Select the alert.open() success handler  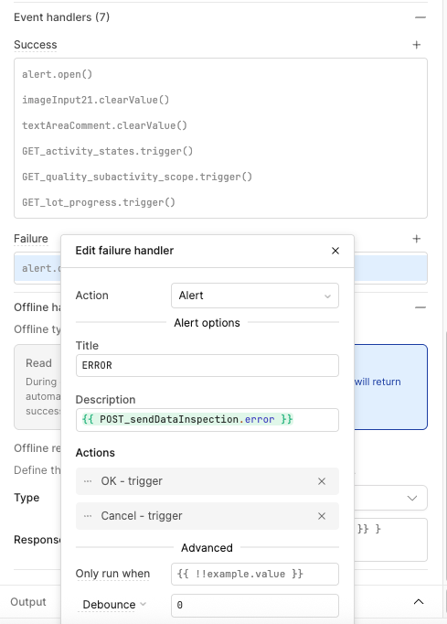(x=220, y=74)
